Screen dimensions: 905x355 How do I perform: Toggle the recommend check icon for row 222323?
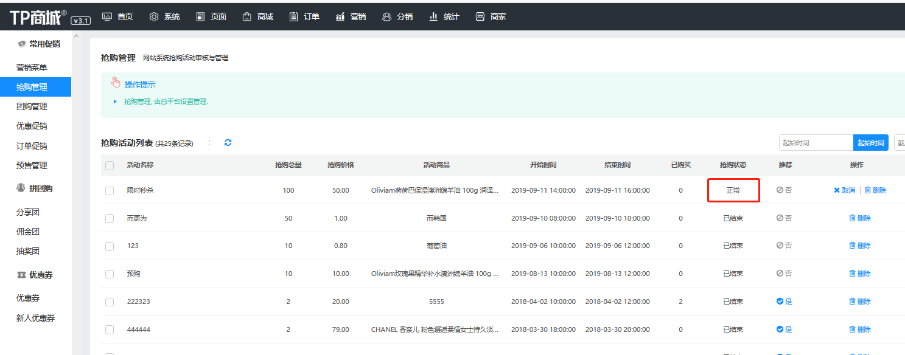780,302
